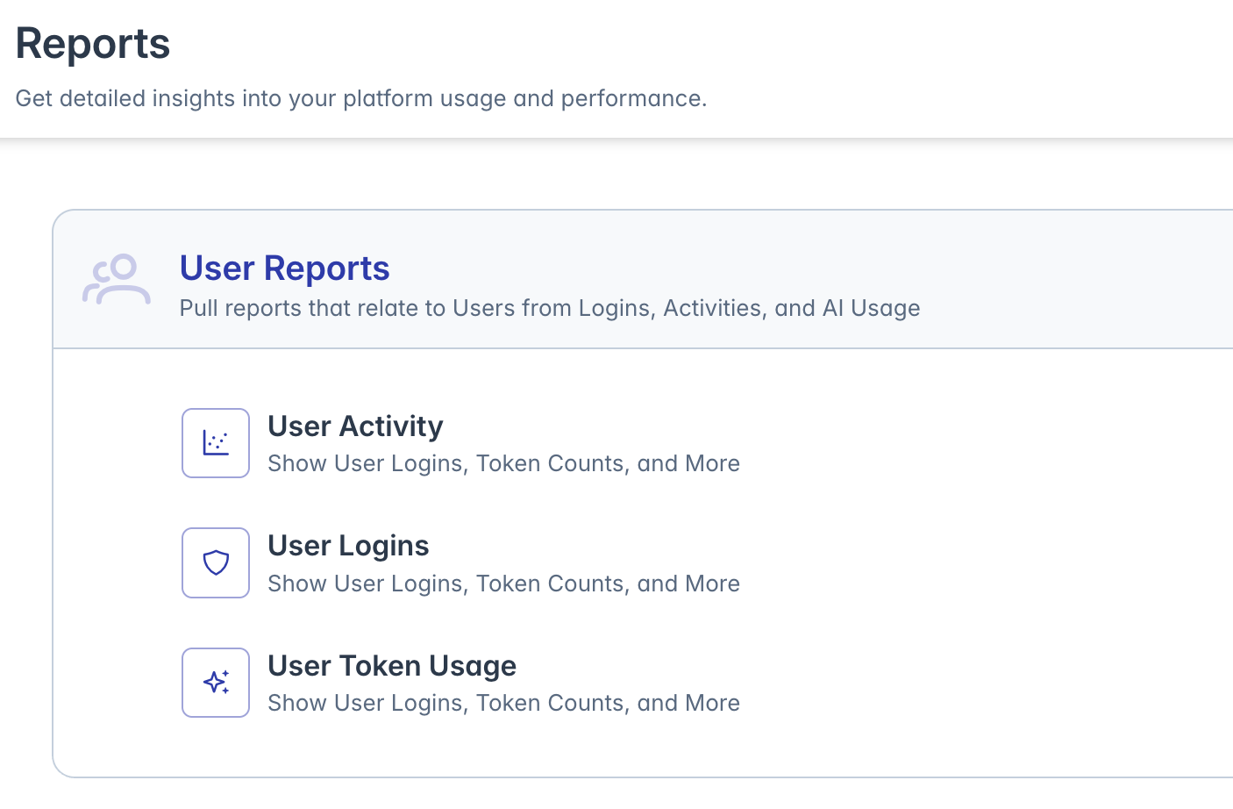Viewport: 1233px width, 809px height.
Task: Open the User Token Usage report
Action: [392, 666]
